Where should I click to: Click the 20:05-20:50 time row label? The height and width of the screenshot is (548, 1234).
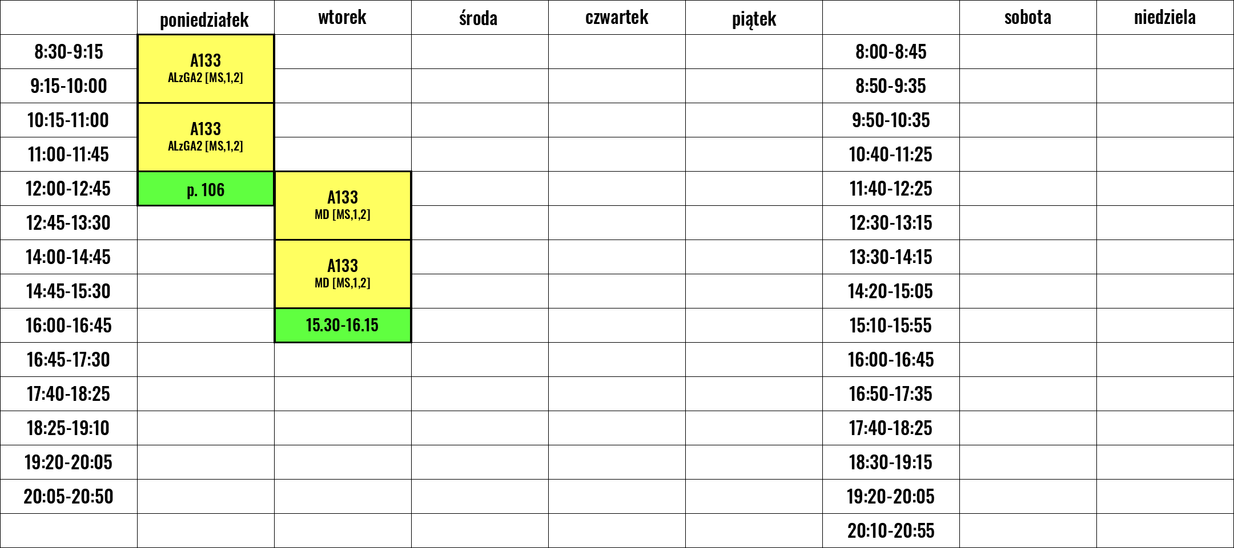tap(69, 497)
